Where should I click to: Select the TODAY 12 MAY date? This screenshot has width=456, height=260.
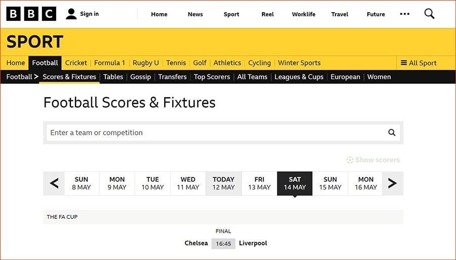tap(223, 183)
